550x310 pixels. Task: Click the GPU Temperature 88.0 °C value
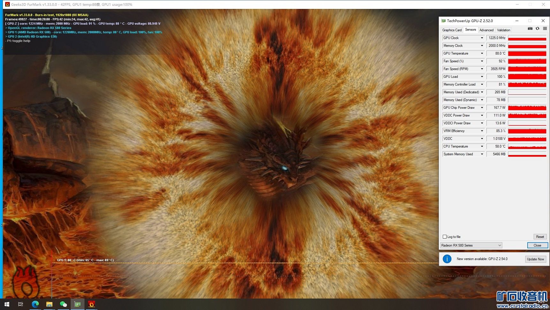tap(496, 54)
